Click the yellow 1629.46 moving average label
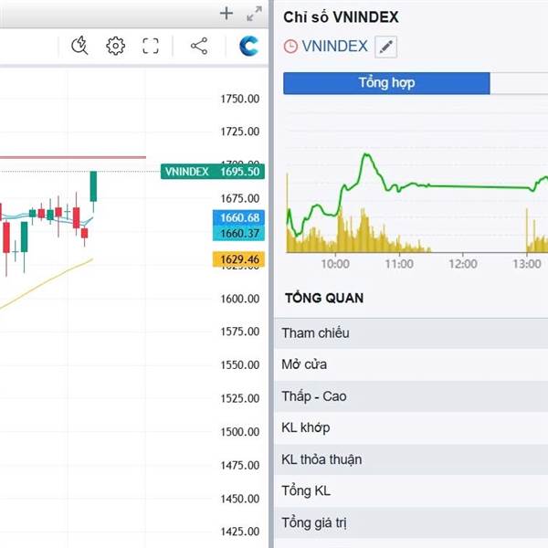 (238, 260)
